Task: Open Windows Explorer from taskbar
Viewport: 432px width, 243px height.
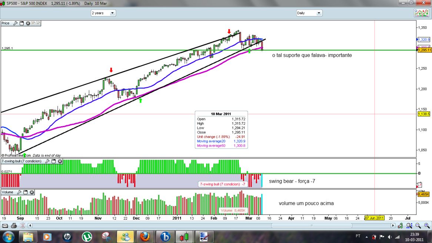Action: click(28, 237)
